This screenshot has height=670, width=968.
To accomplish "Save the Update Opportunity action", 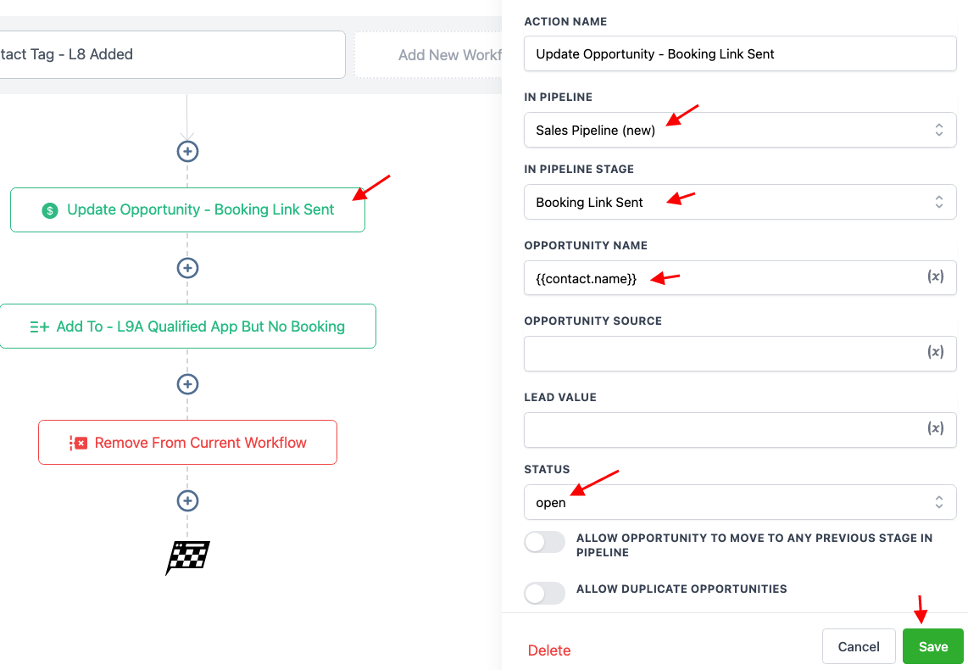I will point(932,645).
